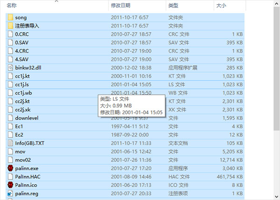The height and width of the screenshot is (200, 280).
Task: Click the song folder icon
Action: tap(11, 17)
